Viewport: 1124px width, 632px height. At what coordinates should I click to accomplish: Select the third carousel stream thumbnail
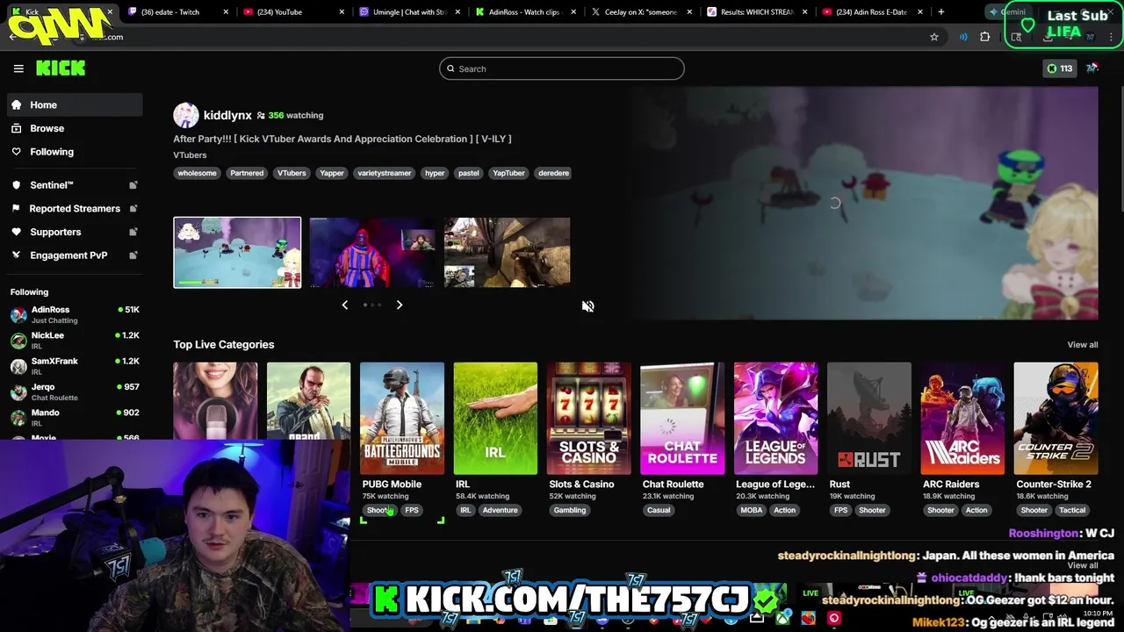pos(507,253)
